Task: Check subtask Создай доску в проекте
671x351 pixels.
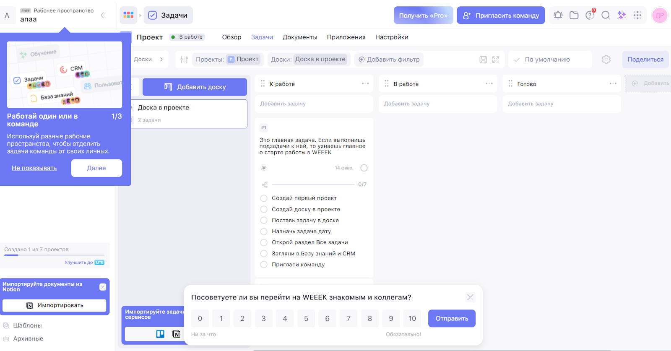Action: click(x=264, y=209)
